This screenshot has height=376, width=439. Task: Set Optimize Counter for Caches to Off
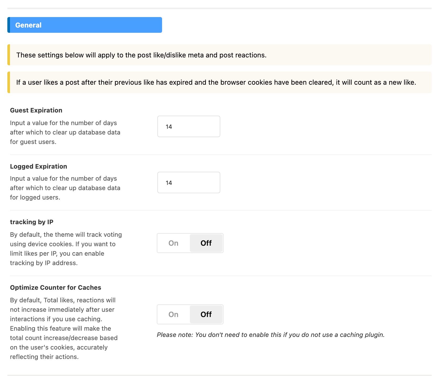206,314
